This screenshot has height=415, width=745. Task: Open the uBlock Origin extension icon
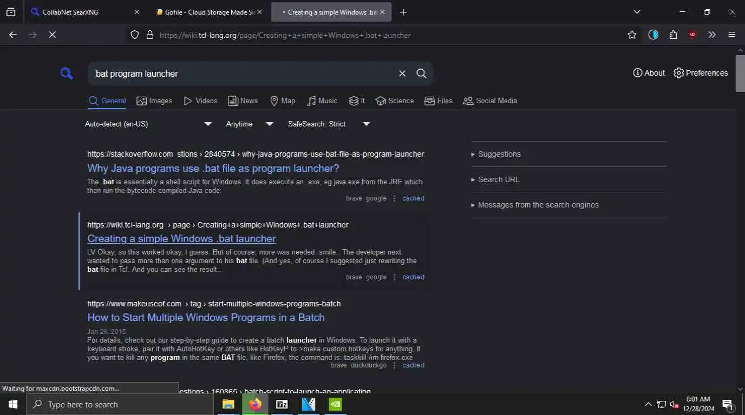692,35
